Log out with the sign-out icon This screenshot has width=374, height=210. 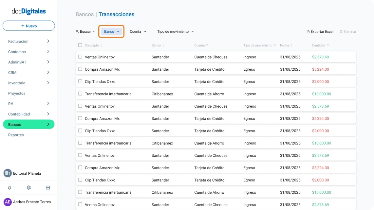48,187
